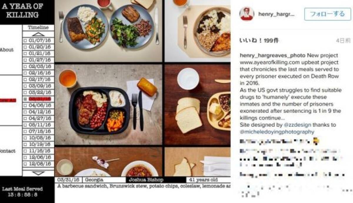Viewport: 353px width, 203px height.
Task: Open the meatloaf black tray meal photo
Action: (108, 105)
